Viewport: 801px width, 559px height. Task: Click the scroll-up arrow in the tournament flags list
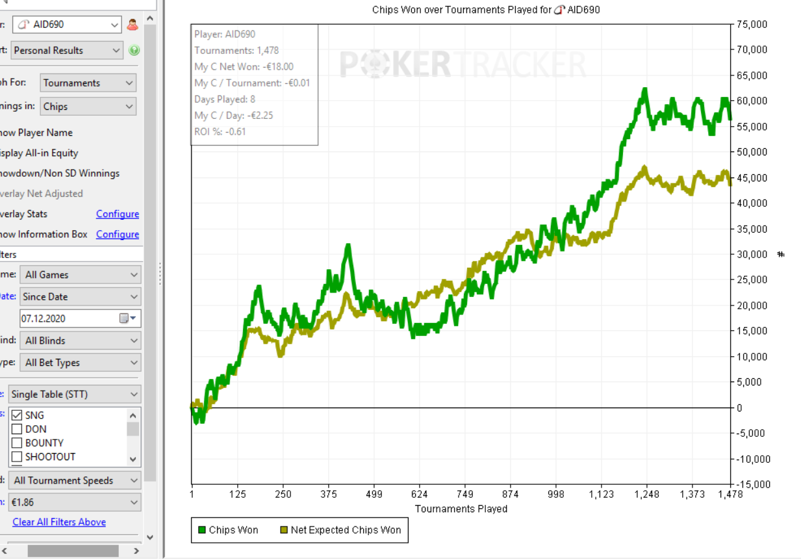click(133, 415)
